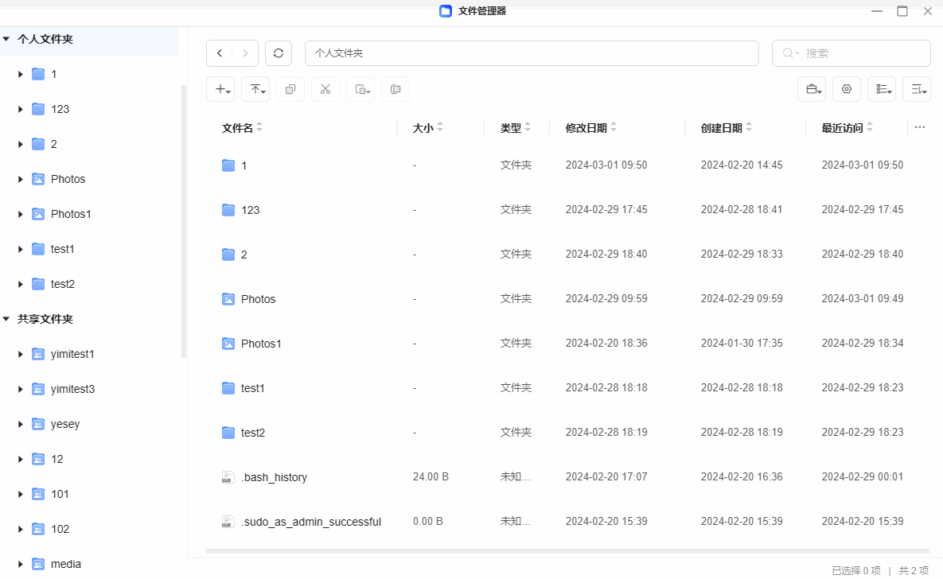Screen dimensions: 943x579
Task: Click the cut scissors icon
Action: click(x=325, y=89)
